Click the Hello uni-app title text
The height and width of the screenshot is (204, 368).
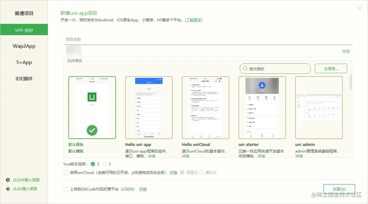[x=138, y=144]
